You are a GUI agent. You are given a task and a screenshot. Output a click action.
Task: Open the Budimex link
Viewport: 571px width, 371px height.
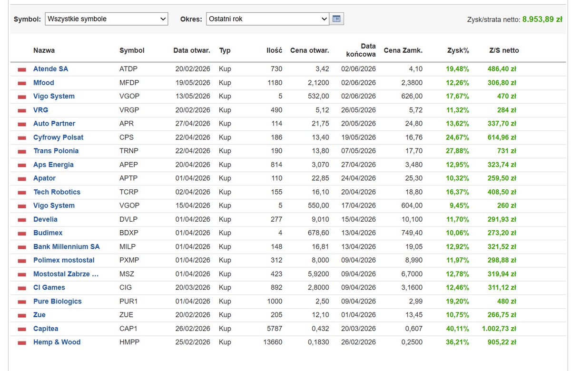(48, 233)
